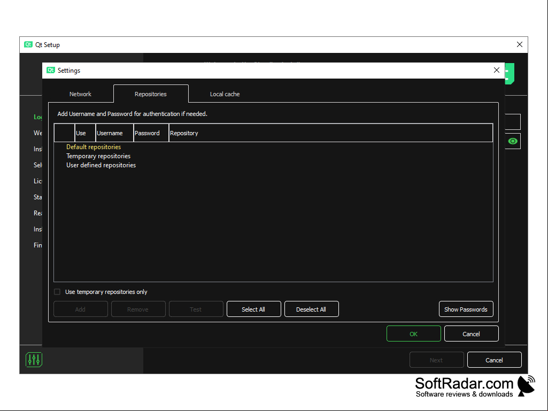
Task: Click the Qt logo in Qt Setup title bar
Action: click(x=28, y=44)
